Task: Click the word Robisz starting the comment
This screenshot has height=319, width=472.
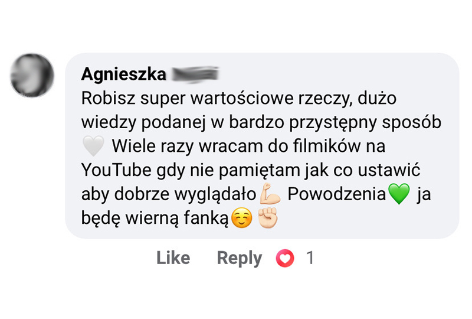Action: [108, 98]
